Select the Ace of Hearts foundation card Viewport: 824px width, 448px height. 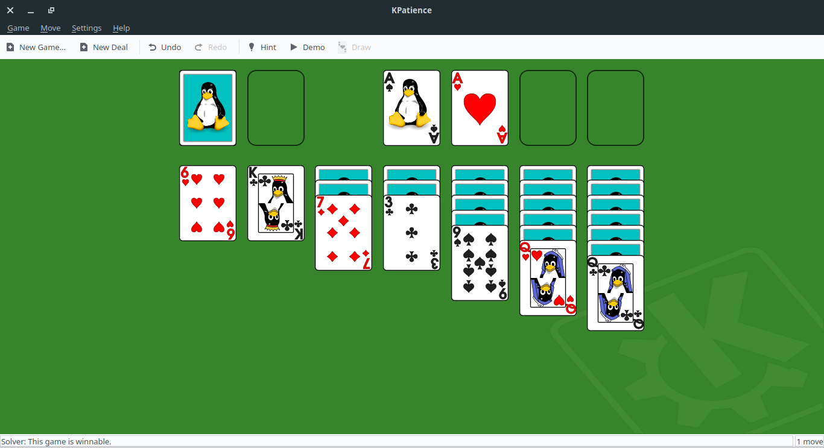click(480, 108)
